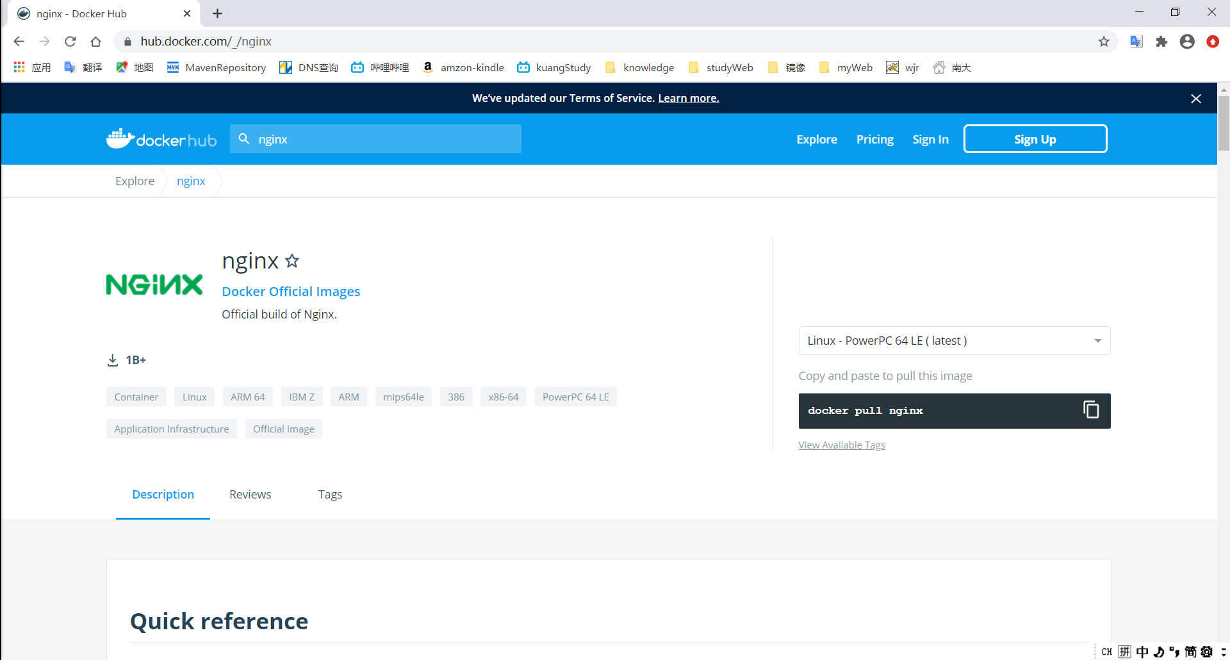Open Pricing in the top navigation

click(x=875, y=139)
